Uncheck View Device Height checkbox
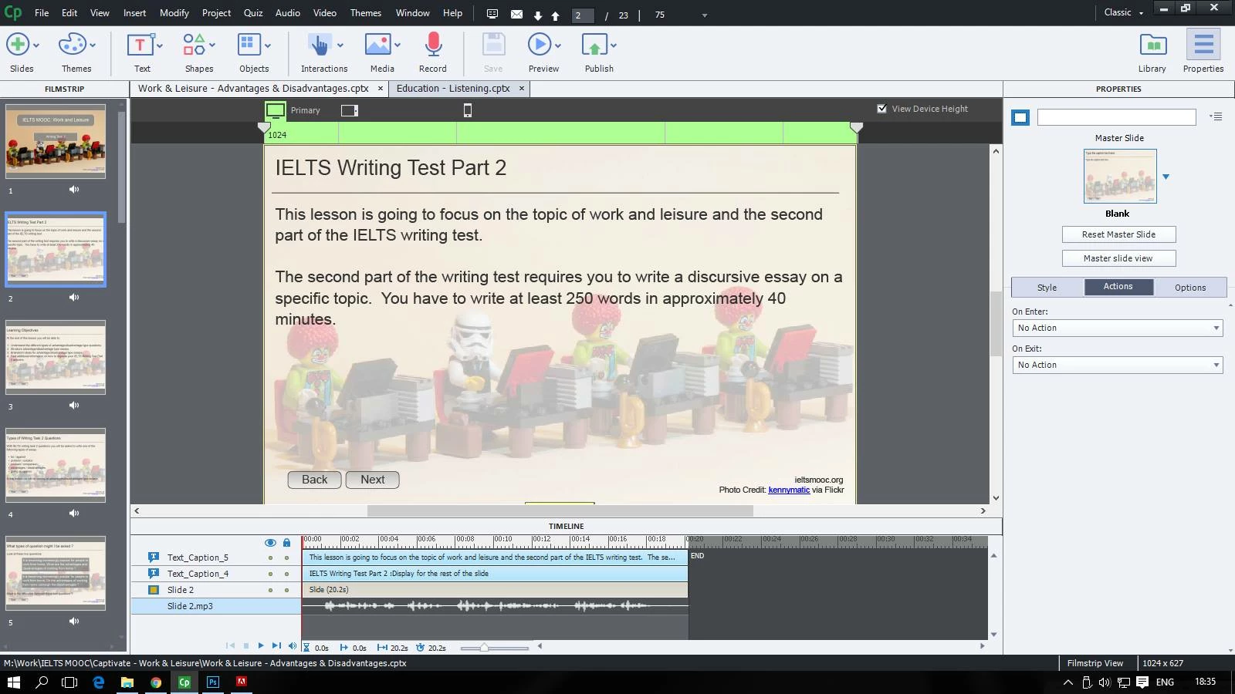1235x694 pixels. tap(881, 109)
